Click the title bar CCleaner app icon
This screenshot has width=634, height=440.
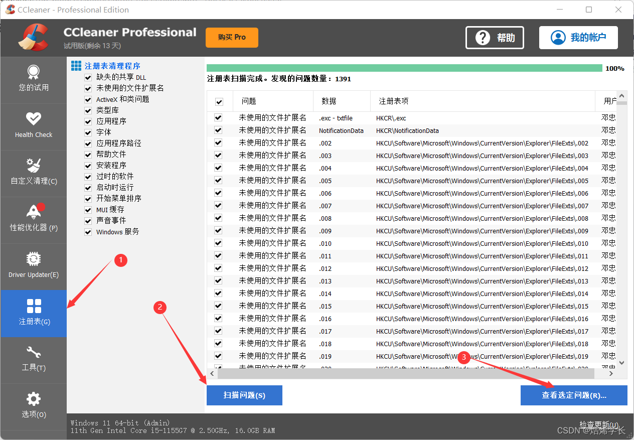point(10,10)
